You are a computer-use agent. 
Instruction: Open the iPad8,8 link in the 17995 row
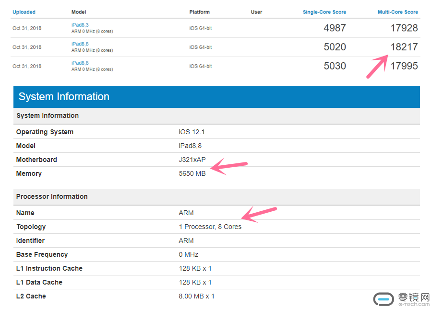click(x=80, y=63)
